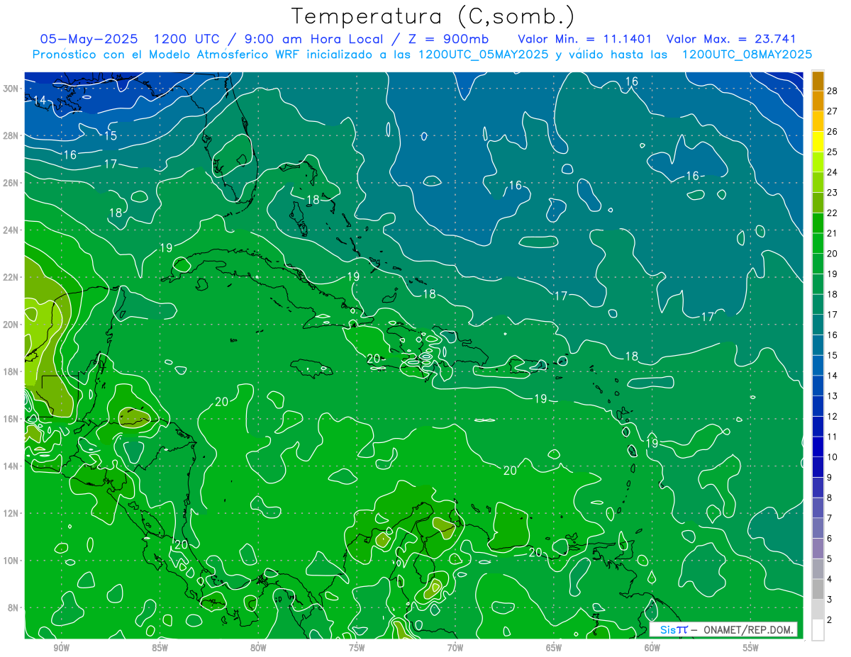Click the orange swatch above legend value 28

818,81
